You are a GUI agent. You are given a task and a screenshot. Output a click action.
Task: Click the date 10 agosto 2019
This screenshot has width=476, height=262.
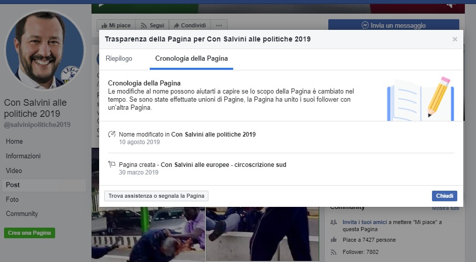[x=139, y=142]
